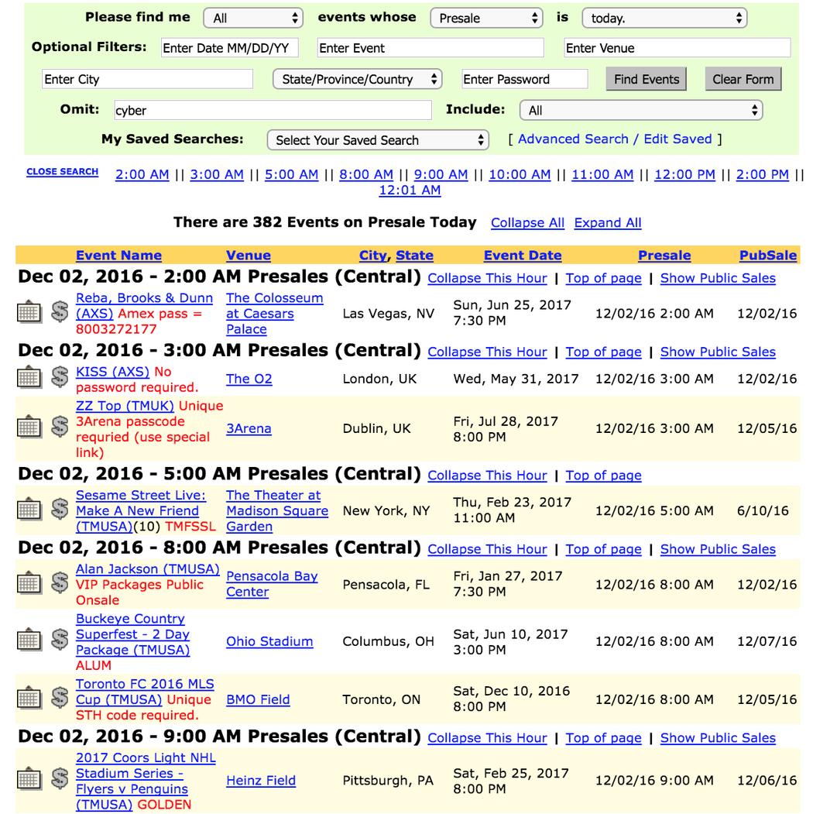Show Public Sales for 2:00 AM hour
This screenshot has height=814, width=813.
tap(718, 278)
